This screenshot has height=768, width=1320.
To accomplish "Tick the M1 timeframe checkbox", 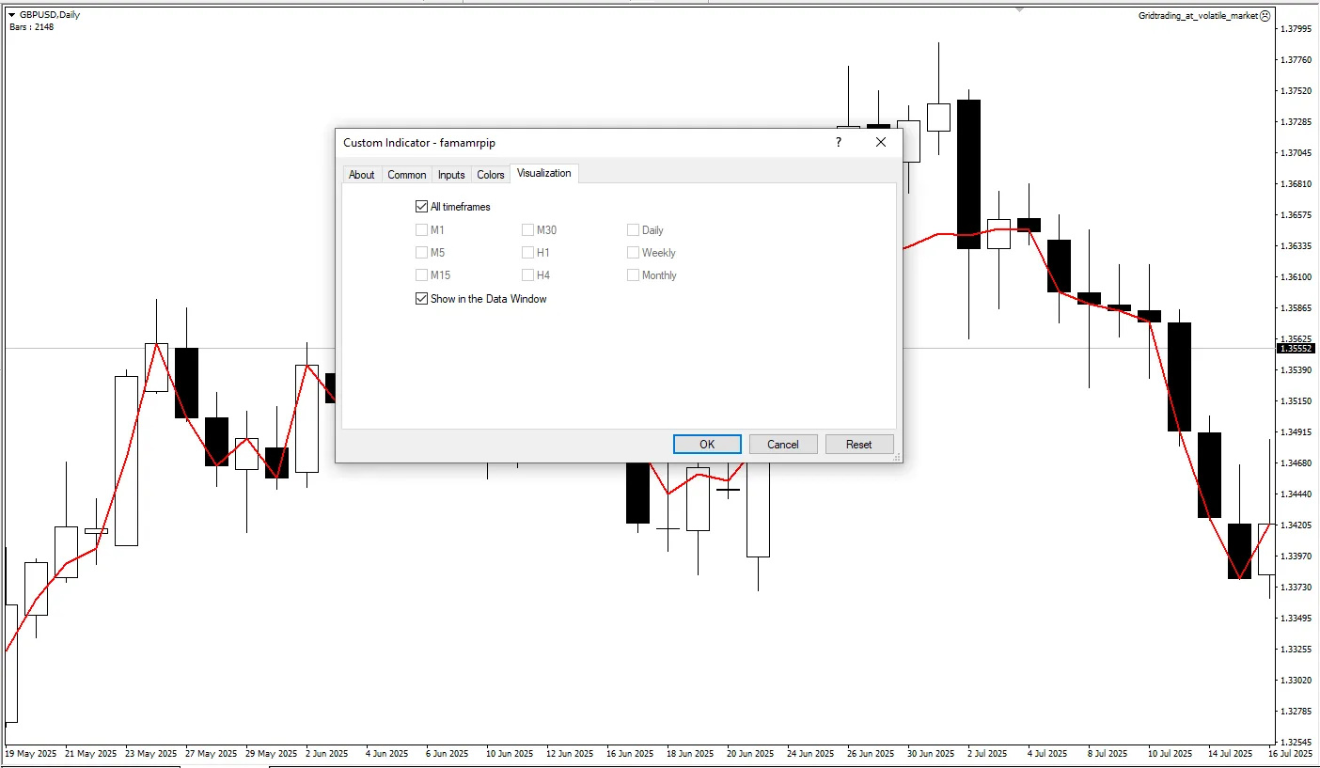I will [x=421, y=230].
